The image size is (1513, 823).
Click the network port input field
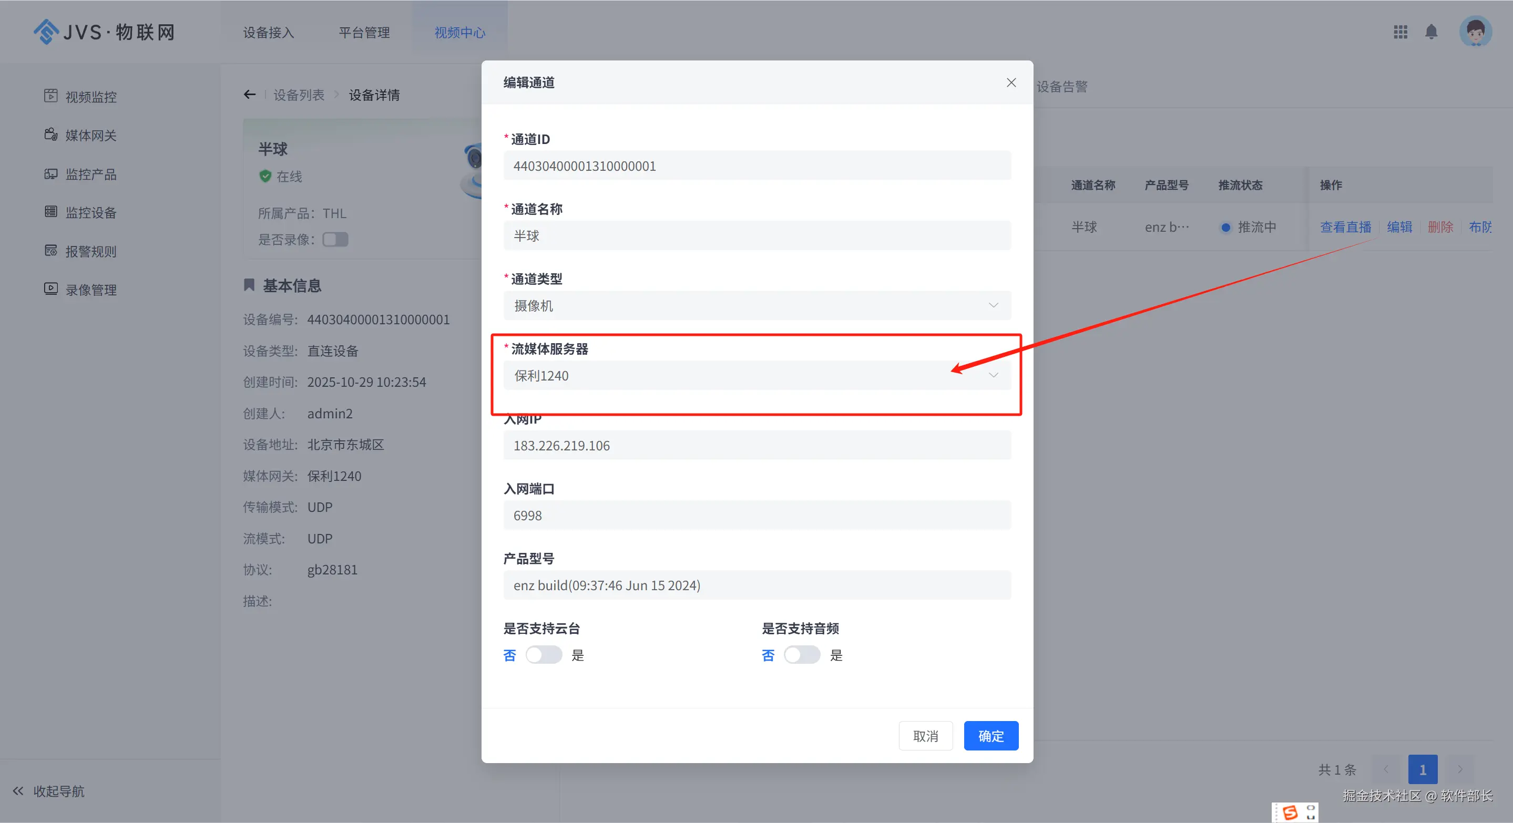756,516
